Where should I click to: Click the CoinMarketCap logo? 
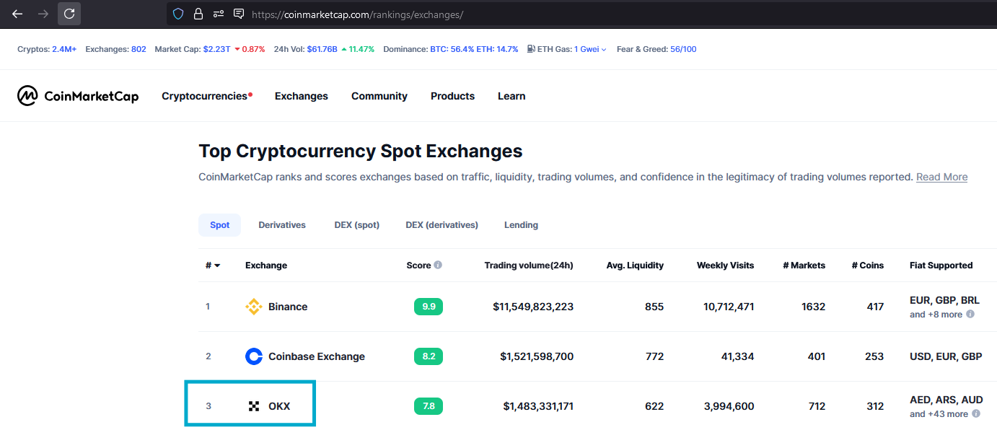pos(78,96)
